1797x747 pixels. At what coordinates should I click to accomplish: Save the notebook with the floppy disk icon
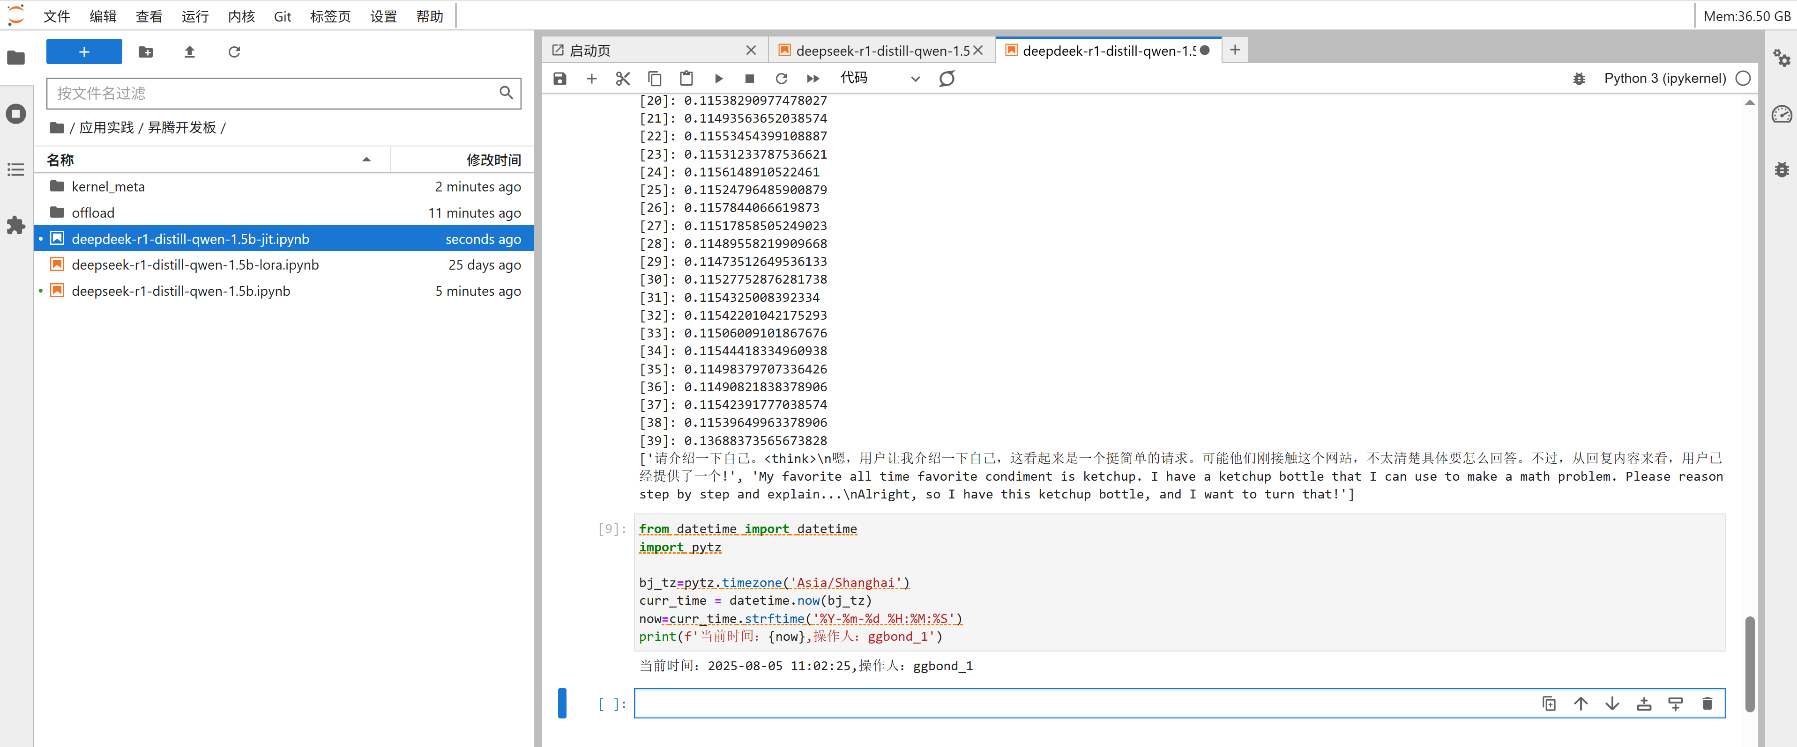(x=559, y=79)
